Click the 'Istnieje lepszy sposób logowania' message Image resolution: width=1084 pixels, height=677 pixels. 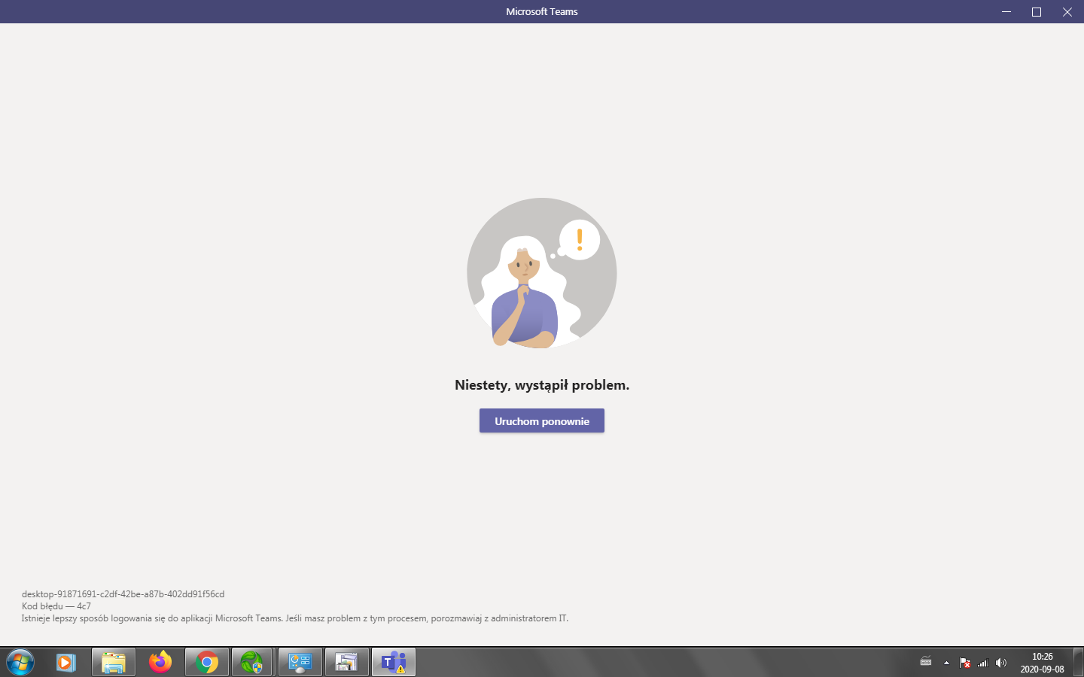(295, 618)
